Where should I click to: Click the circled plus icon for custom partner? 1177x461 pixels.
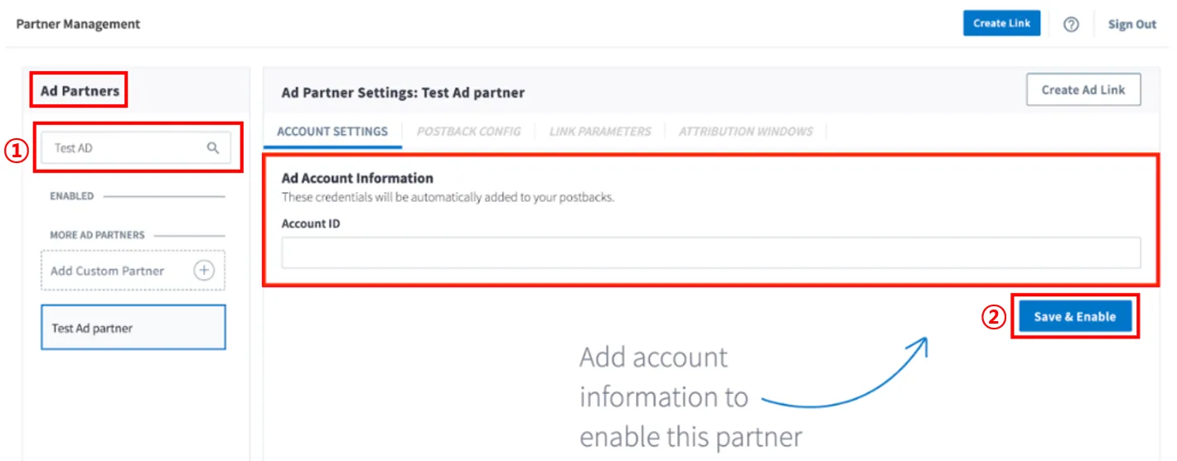click(x=203, y=270)
